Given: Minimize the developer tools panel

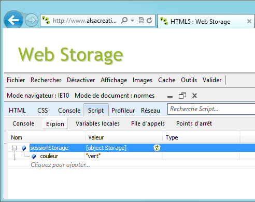Looking at the screenshot, I should click(170, 97).
